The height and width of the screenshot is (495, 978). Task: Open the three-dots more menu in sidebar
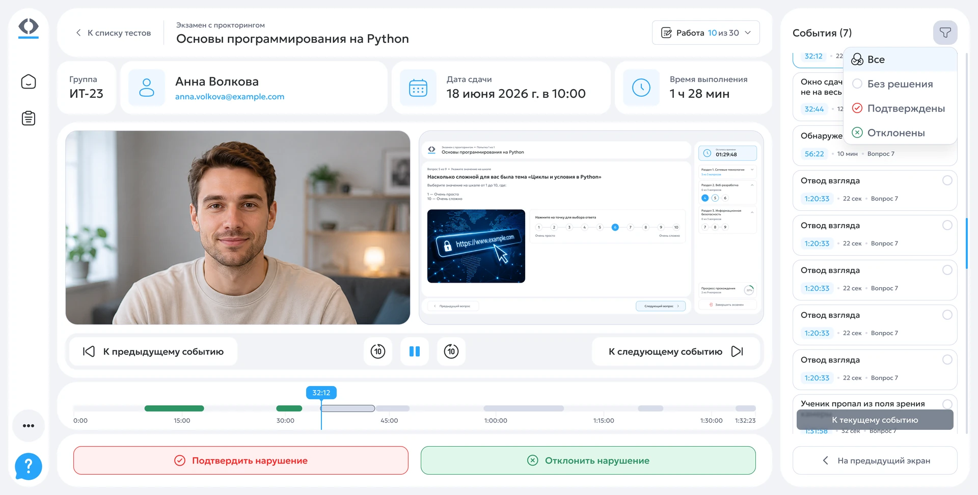tap(29, 425)
